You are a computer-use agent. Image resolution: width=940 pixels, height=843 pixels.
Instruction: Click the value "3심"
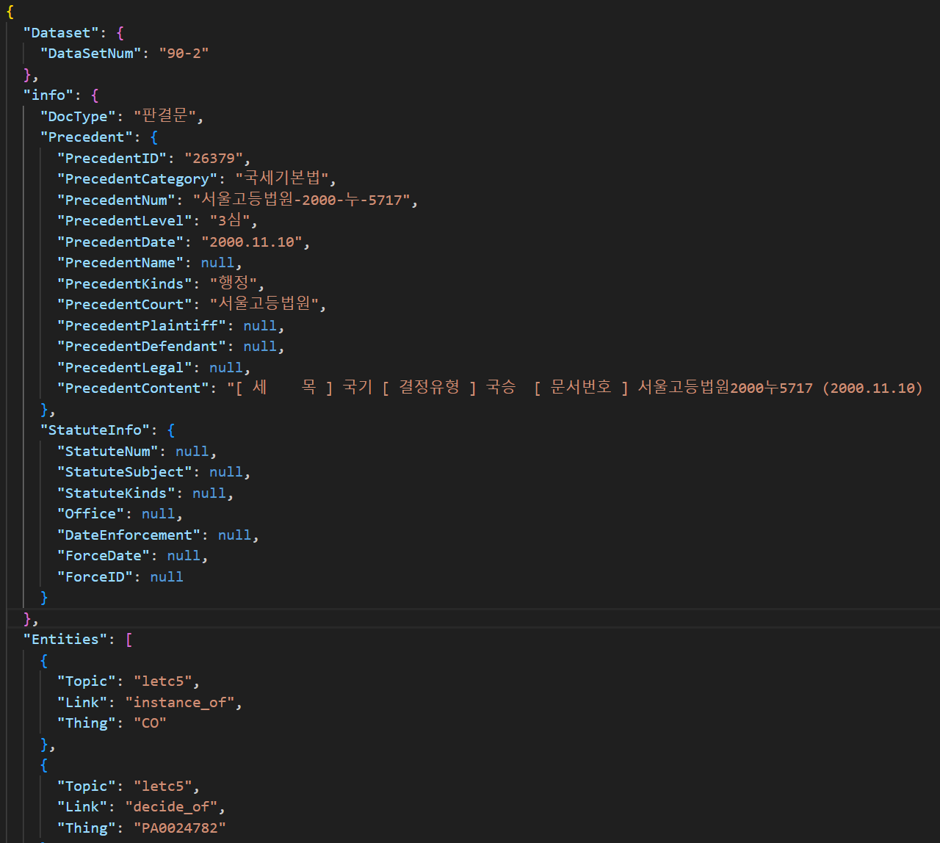231,221
